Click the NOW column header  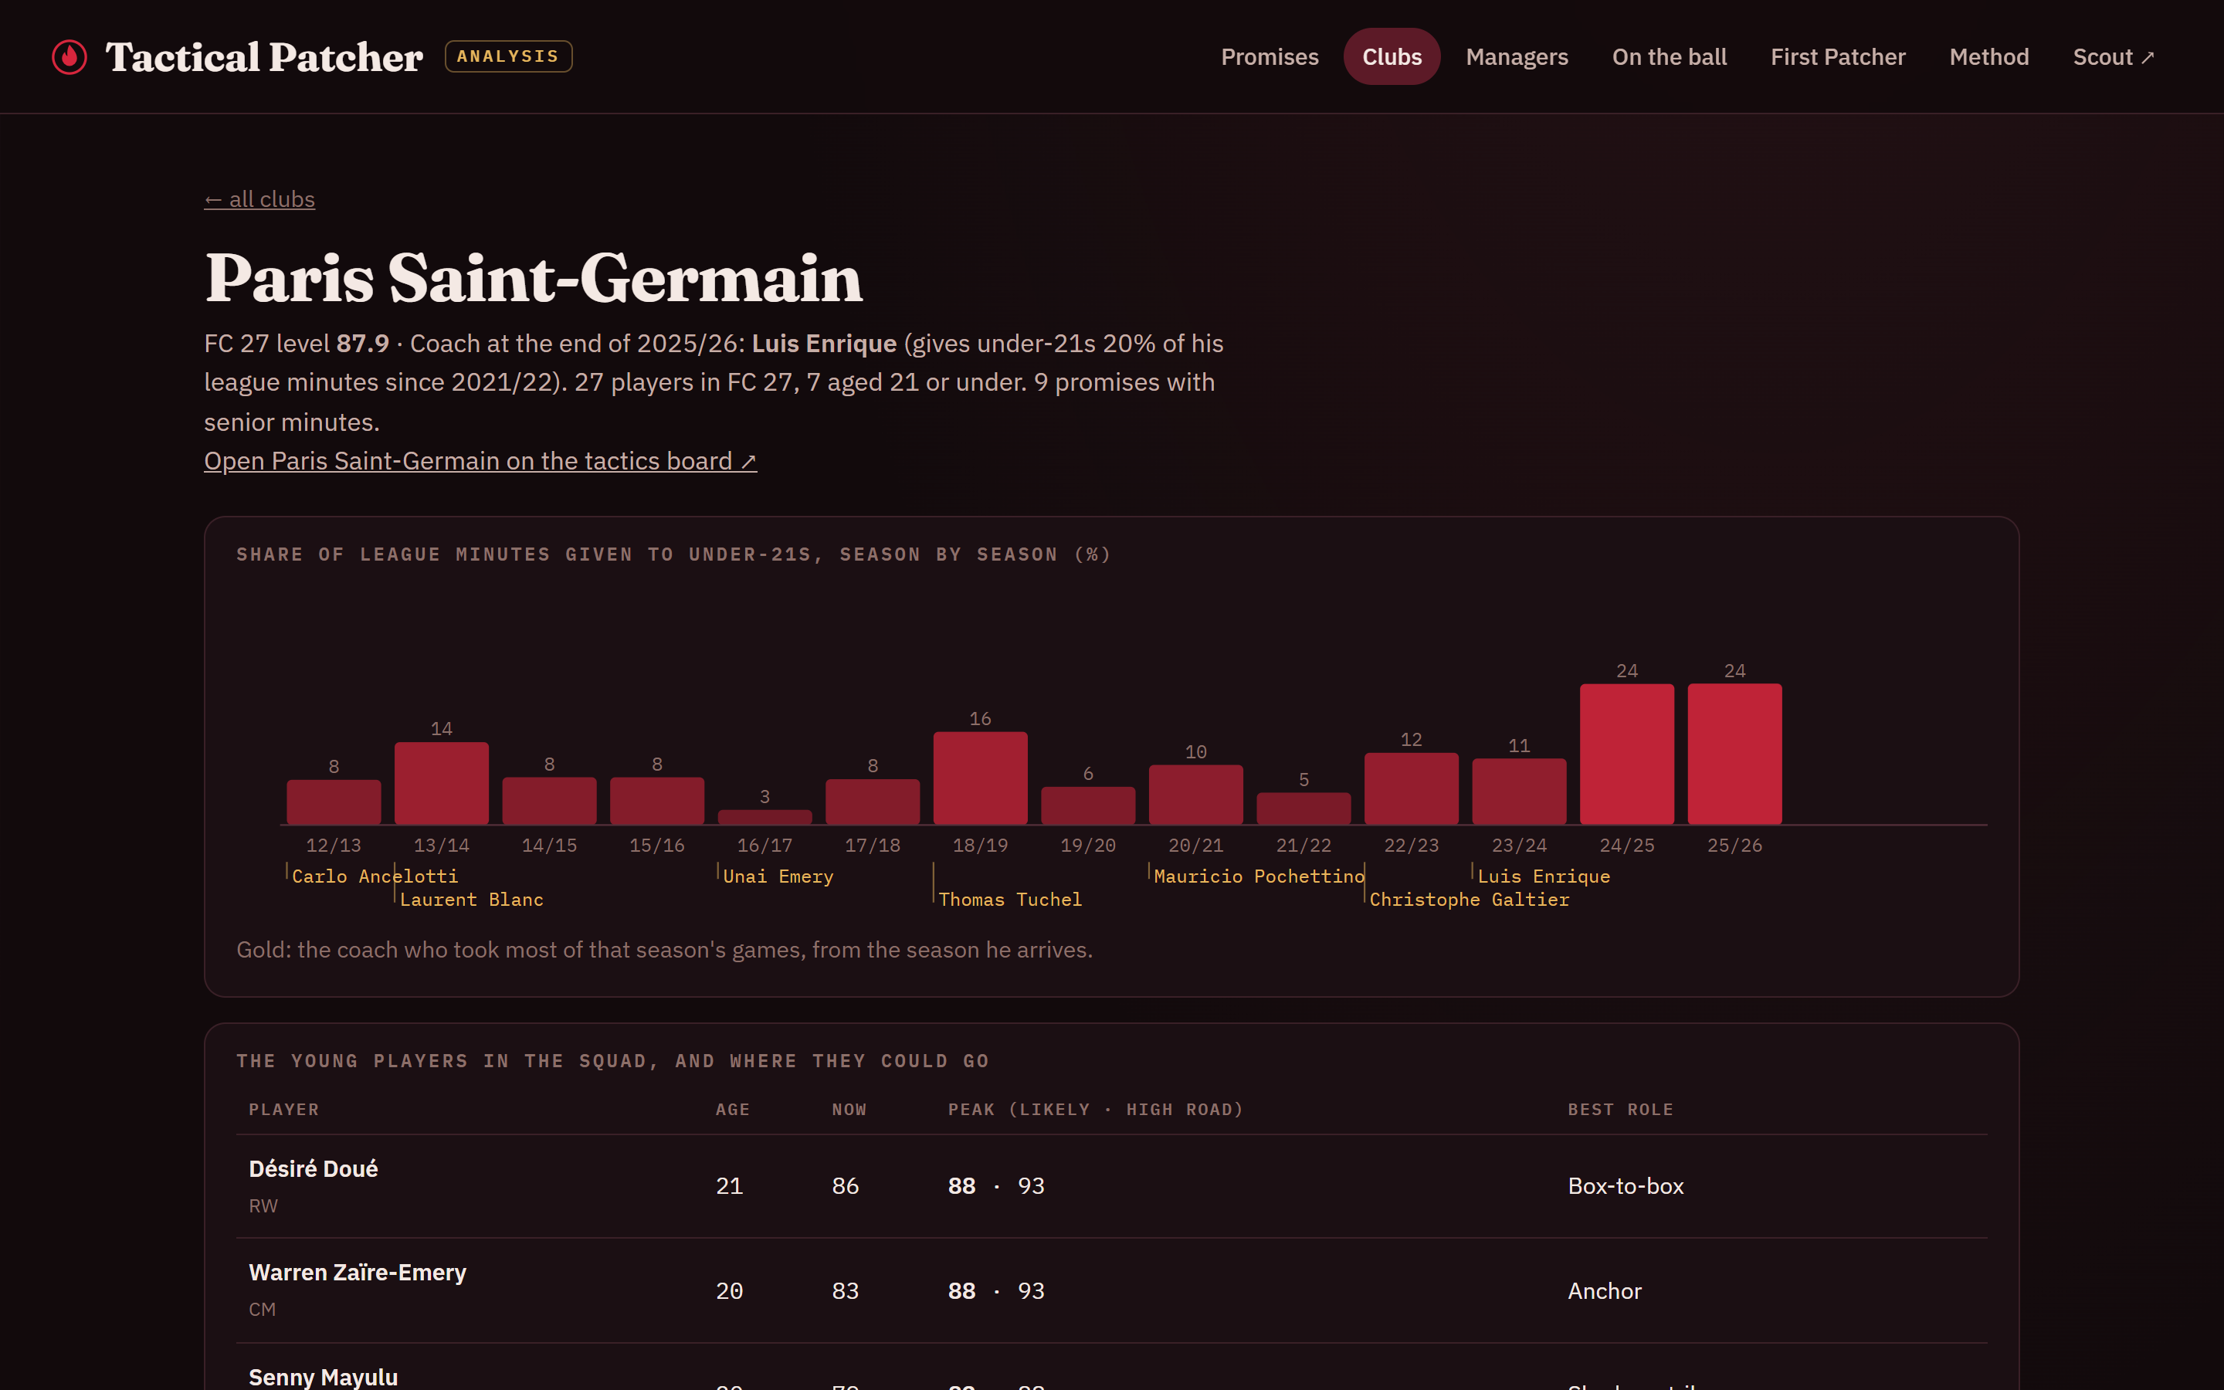point(849,1110)
